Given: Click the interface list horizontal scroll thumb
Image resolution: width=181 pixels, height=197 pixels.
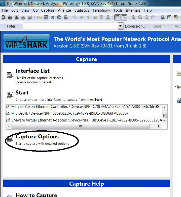Looking at the screenshot, I should [x=81, y=126].
